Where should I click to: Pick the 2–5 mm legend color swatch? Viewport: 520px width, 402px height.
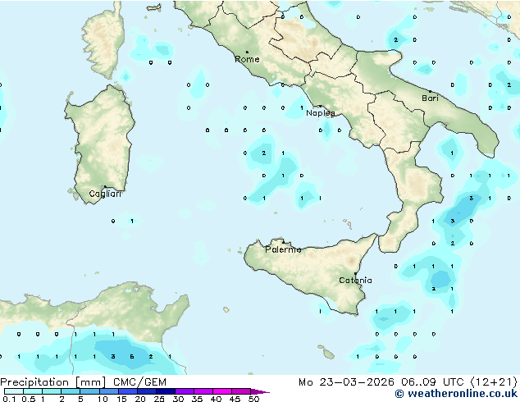coord(71,391)
